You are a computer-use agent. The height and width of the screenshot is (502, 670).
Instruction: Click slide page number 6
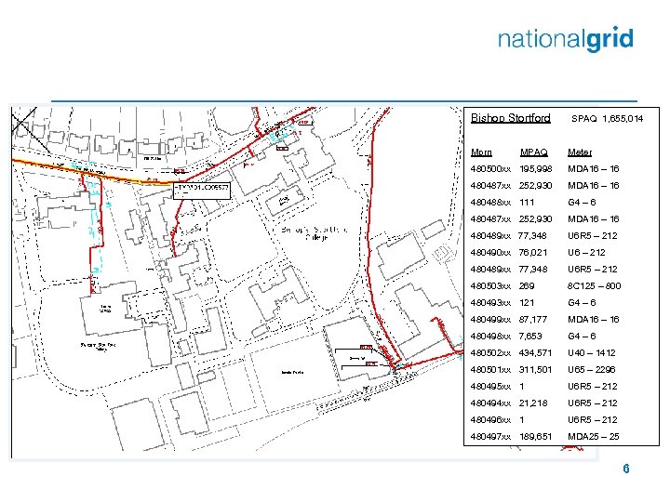[x=626, y=469]
